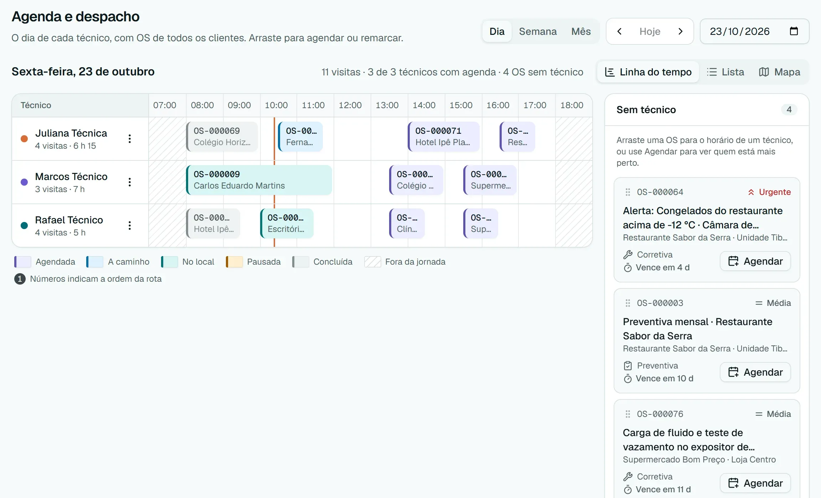Image resolution: width=821 pixels, height=498 pixels.
Task: Select the Mapa view
Action: [x=779, y=72]
